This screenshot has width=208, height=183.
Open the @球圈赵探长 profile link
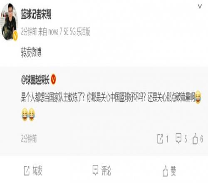pos(35,79)
